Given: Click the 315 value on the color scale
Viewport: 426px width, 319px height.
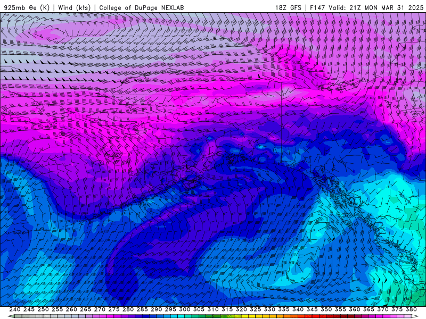Looking at the screenshot, I should pos(227,309).
